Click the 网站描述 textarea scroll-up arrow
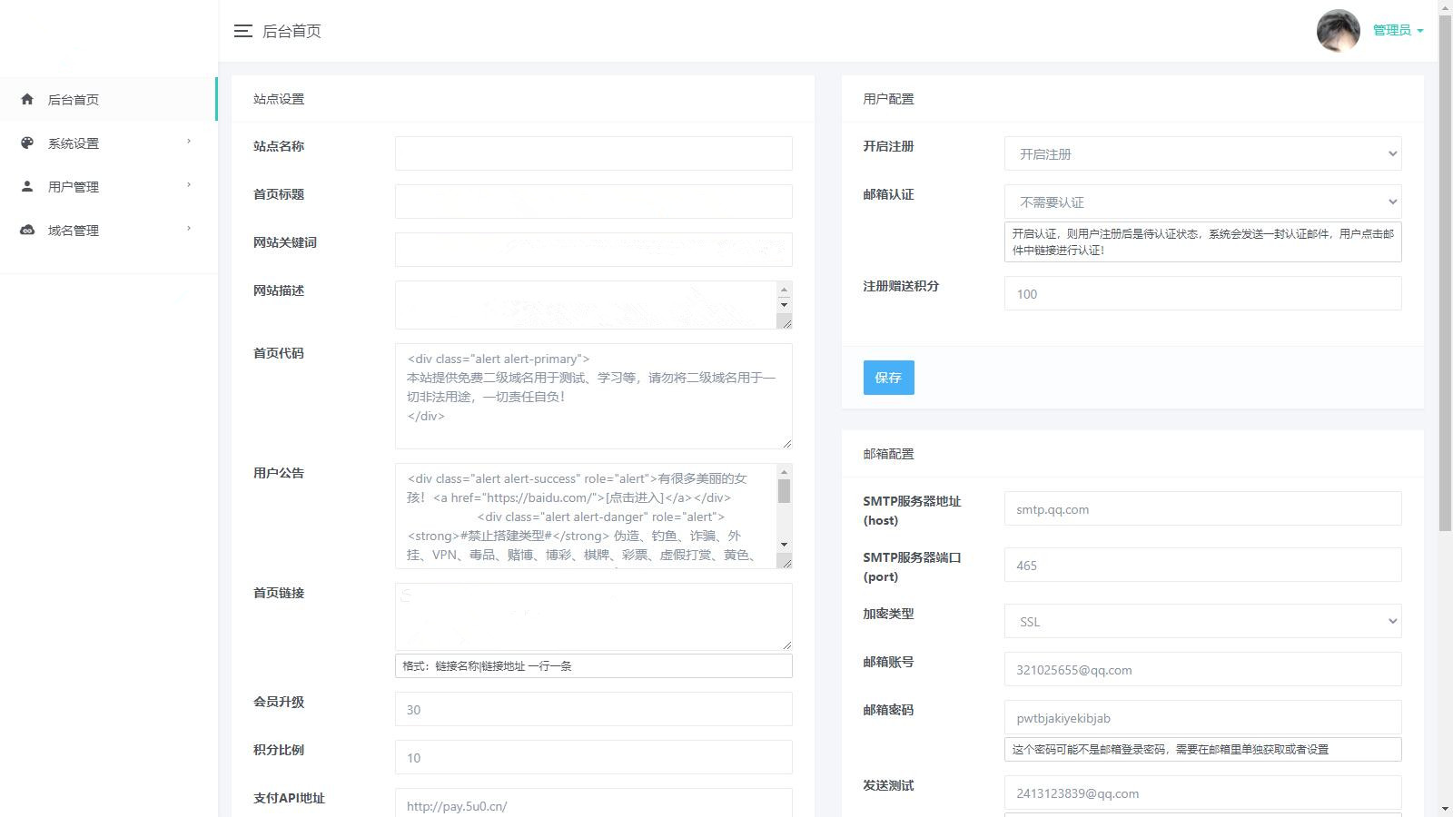The width and height of the screenshot is (1453, 817). (x=784, y=290)
